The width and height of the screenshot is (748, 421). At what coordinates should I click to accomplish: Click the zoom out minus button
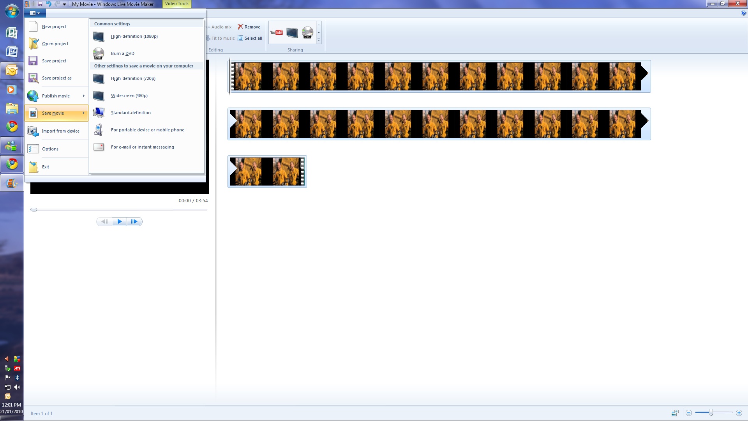(689, 413)
